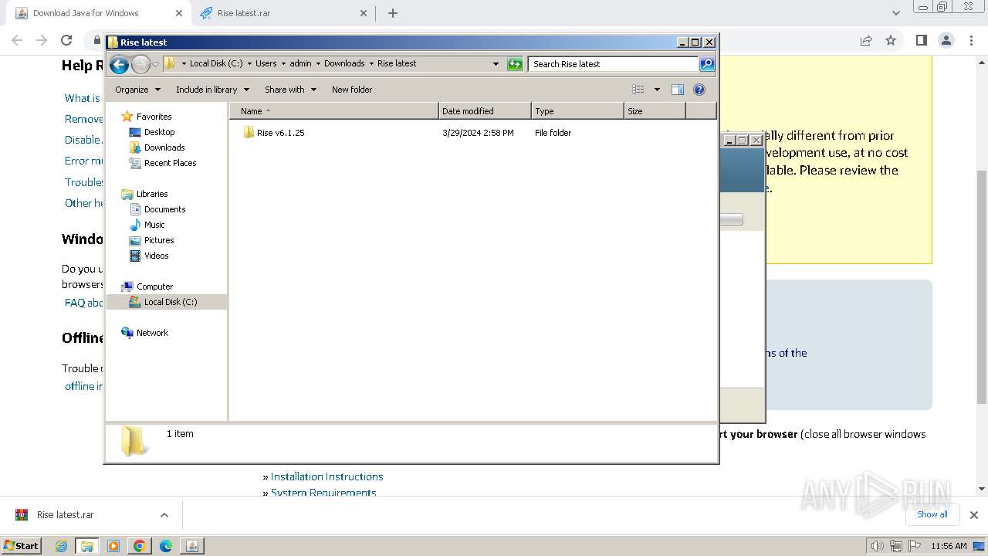Select Computer in navigation pane
988x556 pixels.
(154, 286)
